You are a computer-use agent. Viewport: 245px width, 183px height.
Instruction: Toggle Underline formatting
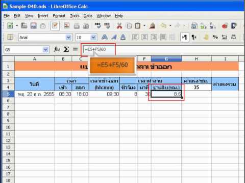pos(123,37)
